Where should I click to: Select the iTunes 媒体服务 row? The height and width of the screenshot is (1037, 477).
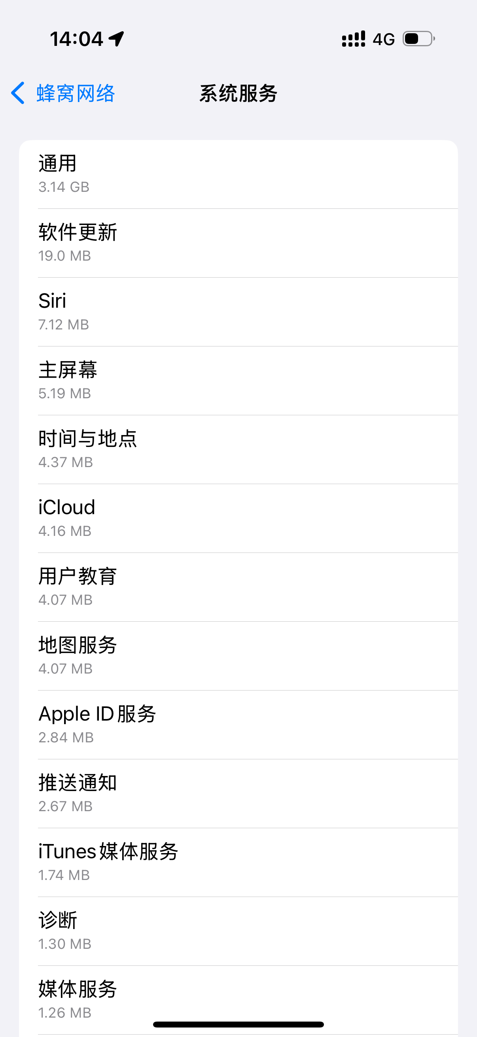click(x=238, y=863)
